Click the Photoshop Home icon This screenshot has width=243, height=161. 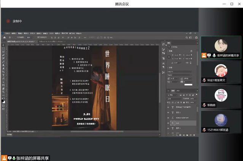tap(4, 38)
